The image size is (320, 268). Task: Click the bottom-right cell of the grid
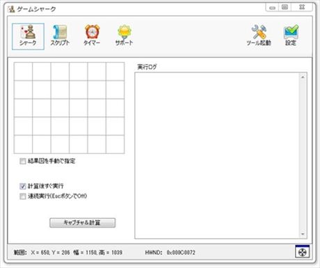(115, 144)
